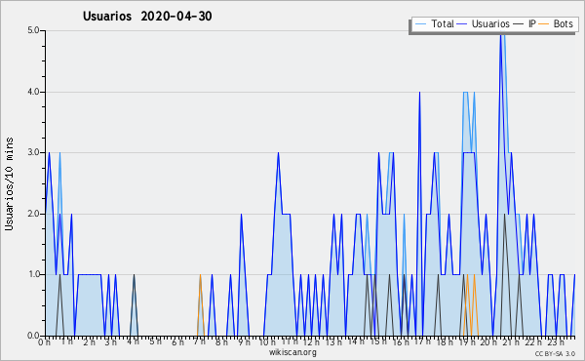Click the '17 h' x-axis label
This screenshot has width=585, height=361.
pyautogui.click(x=422, y=341)
